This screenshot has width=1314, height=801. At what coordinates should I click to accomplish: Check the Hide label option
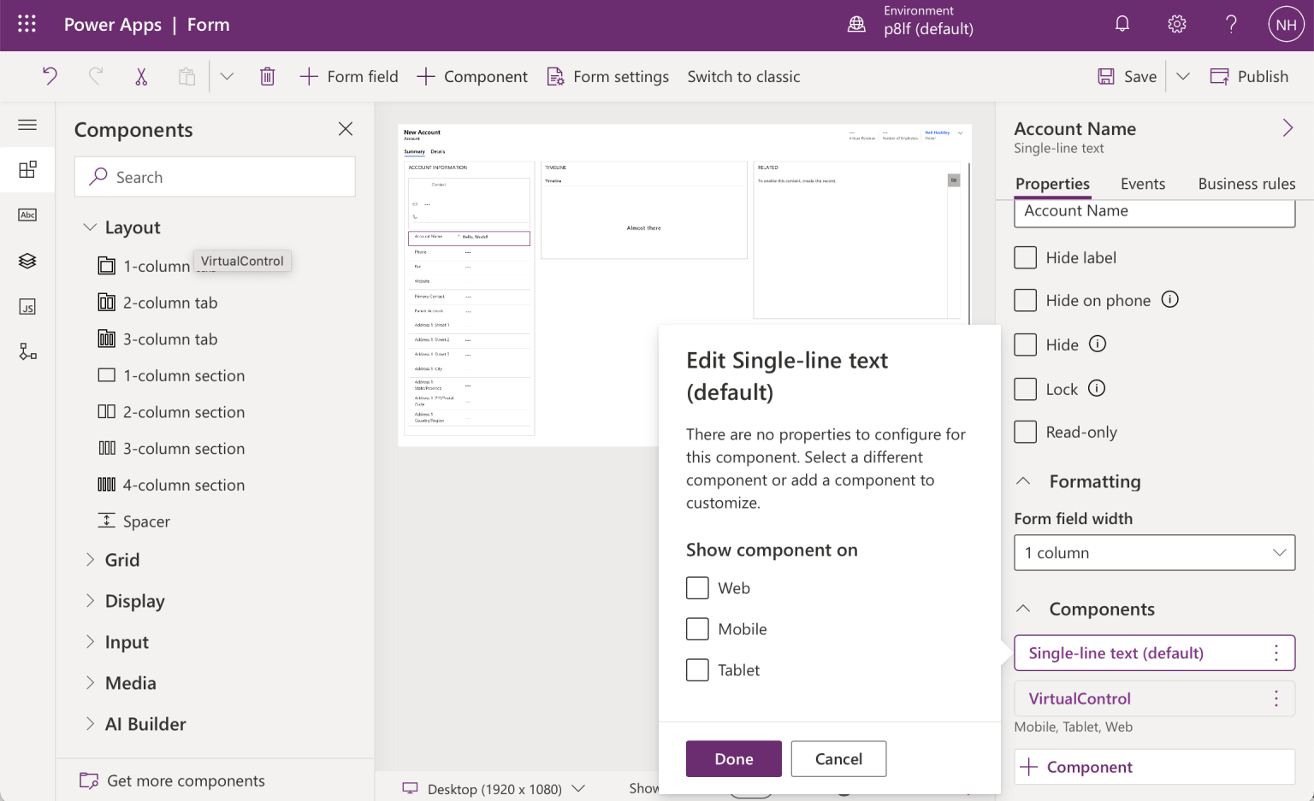(x=1025, y=257)
